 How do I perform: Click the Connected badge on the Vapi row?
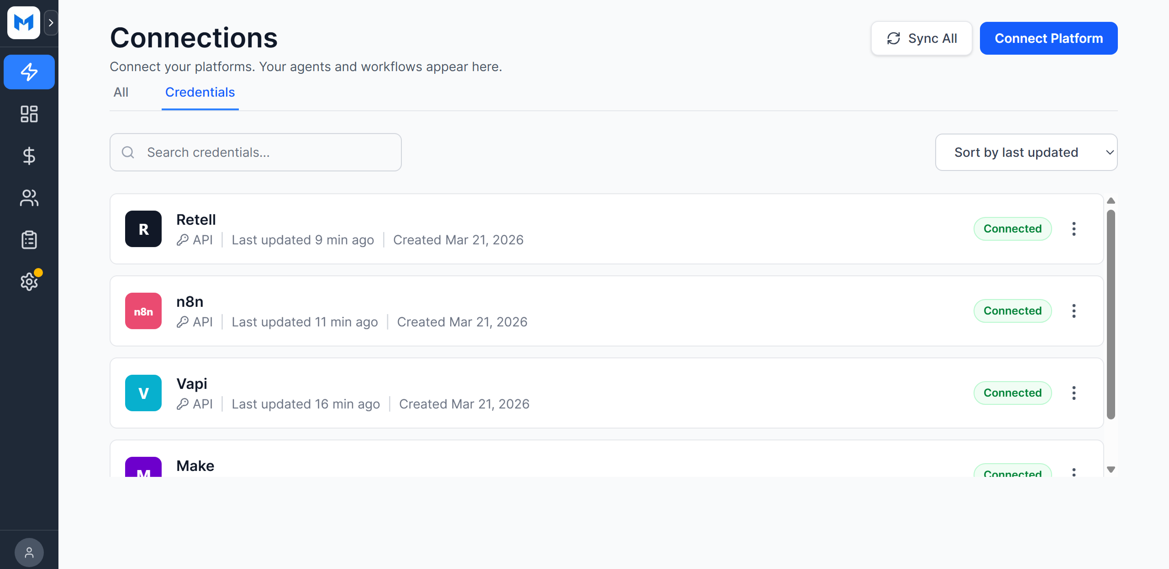coord(1012,393)
